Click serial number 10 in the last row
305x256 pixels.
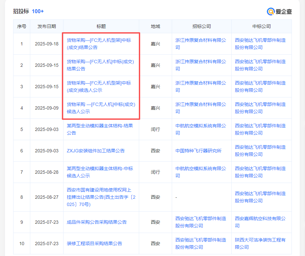pyautogui.click(x=22, y=244)
